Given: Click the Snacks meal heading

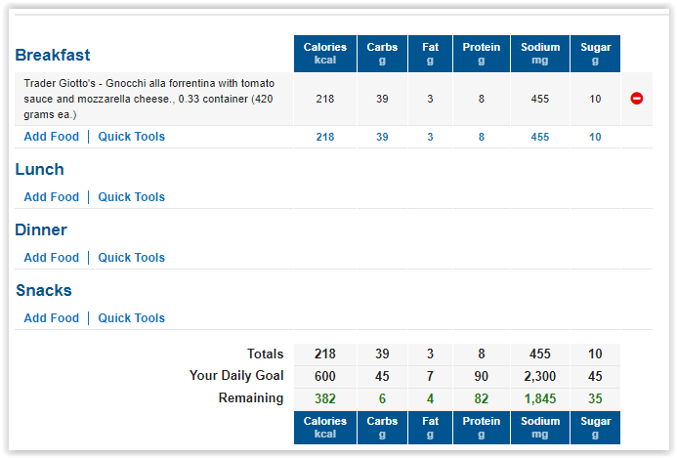Looking at the screenshot, I should pos(44,290).
